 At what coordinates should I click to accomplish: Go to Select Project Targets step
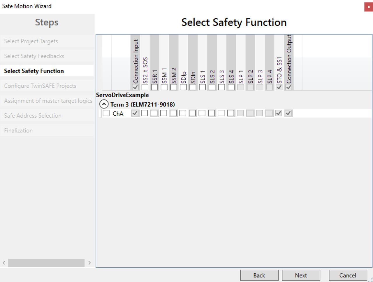(x=47, y=41)
